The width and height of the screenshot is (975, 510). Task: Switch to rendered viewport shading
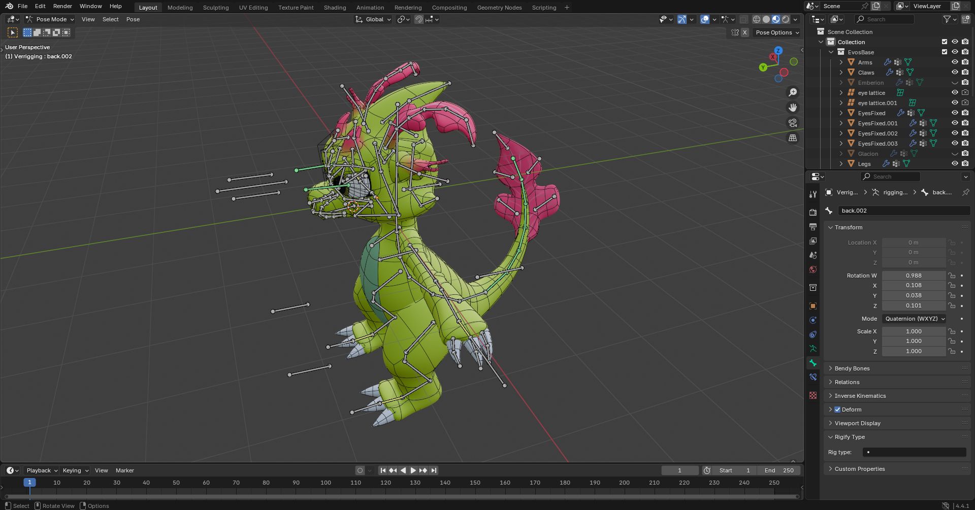pyautogui.click(x=786, y=19)
